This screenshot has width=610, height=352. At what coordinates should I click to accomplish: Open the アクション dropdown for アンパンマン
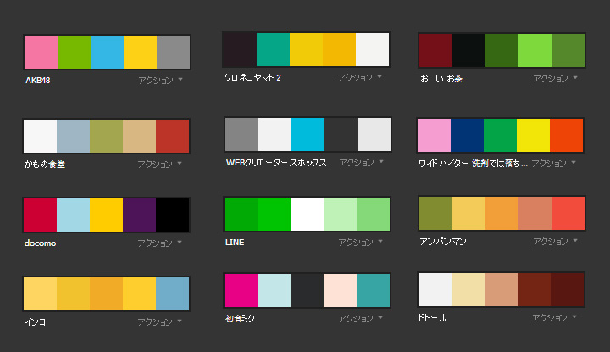(555, 242)
